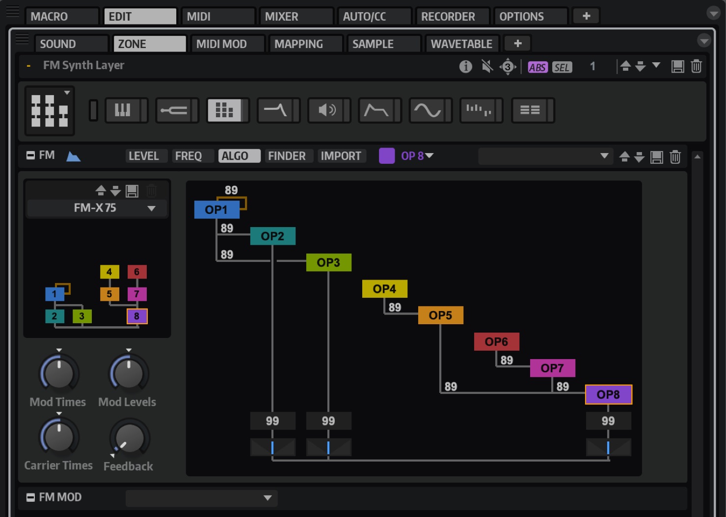Image resolution: width=726 pixels, height=517 pixels.
Task: Click the purple operator color swatch
Action: pyautogui.click(x=387, y=156)
